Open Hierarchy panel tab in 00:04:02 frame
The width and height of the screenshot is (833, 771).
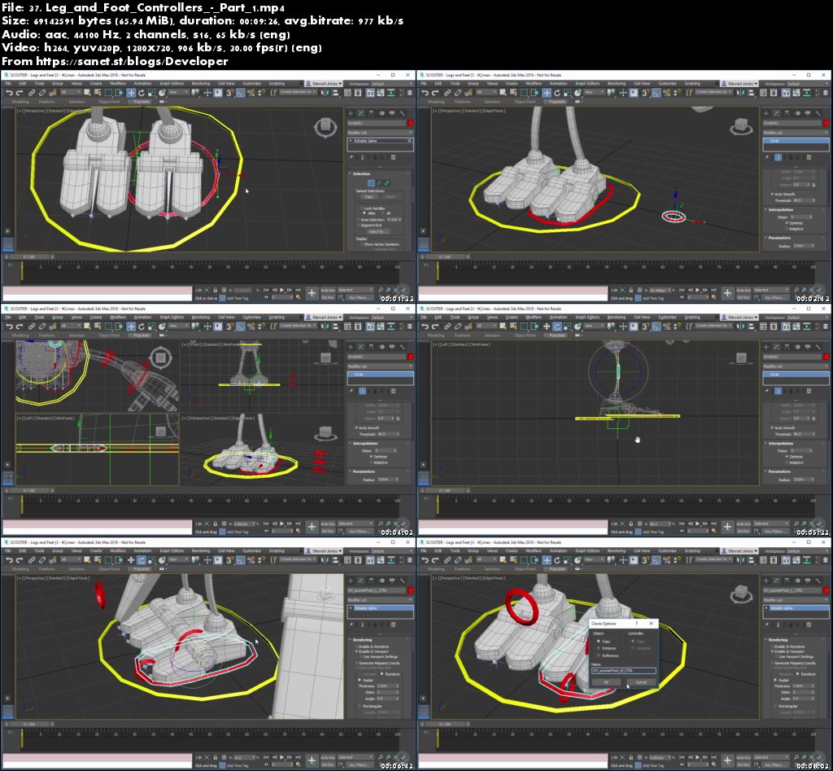pos(371,347)
